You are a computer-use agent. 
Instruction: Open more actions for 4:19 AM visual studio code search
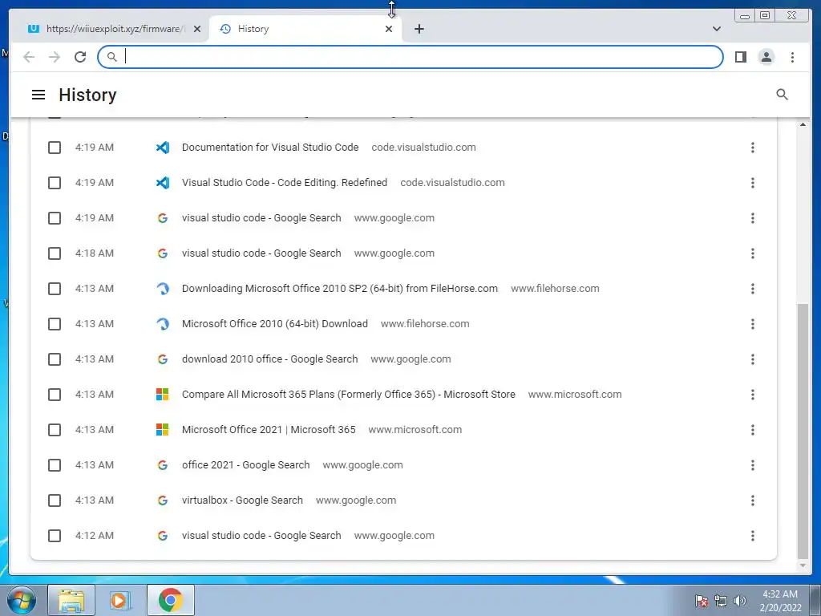tap(752, 218)
